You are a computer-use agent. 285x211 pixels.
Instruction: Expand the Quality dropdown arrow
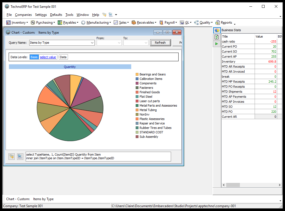(x=212, y=23)
